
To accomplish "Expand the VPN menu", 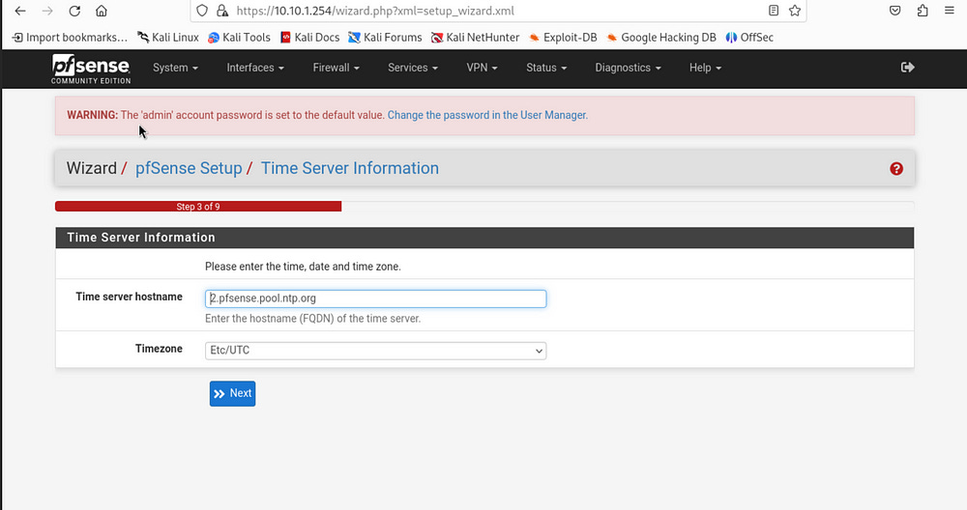I will pyautogui.click(x=482, y=68).
